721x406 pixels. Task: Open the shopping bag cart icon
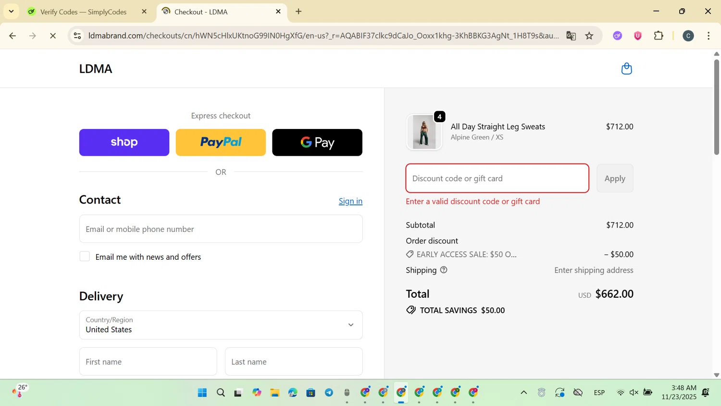[626, 69]
